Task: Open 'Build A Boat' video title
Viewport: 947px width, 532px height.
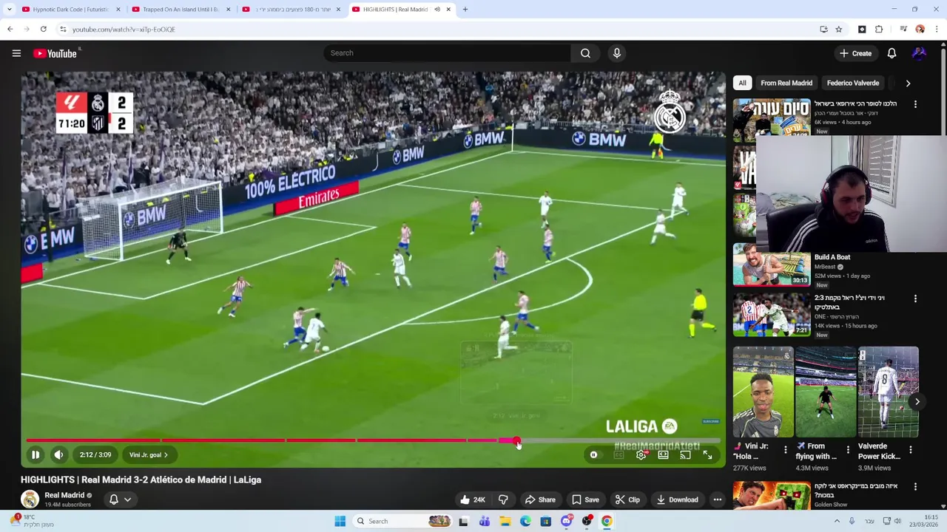Action: pos(832,257)
